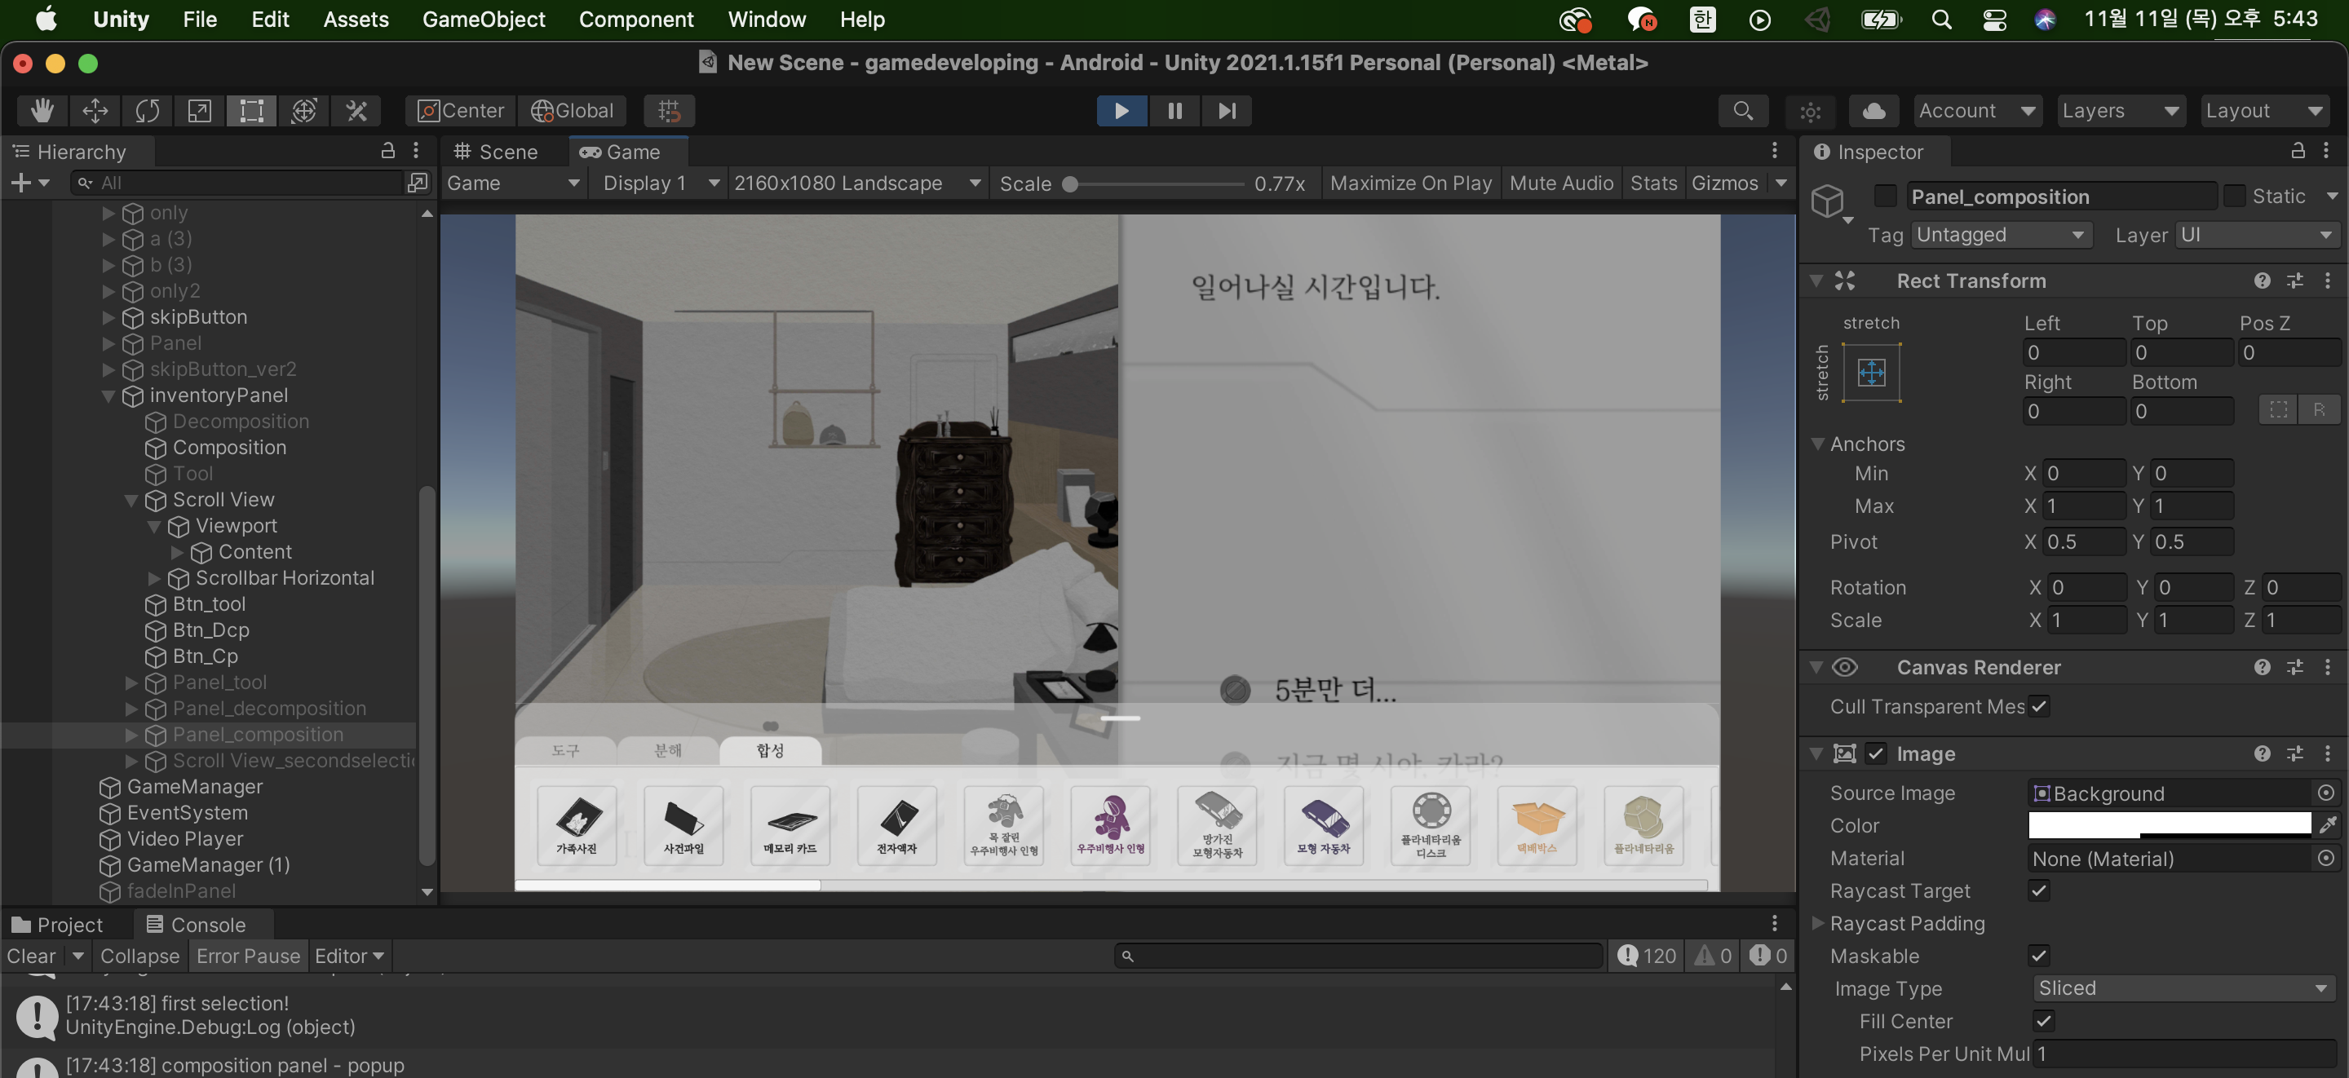This screenshot has width=2349, height=1078.
Task: Open the Layers dropdown
Action: [x=2120, y=110]
